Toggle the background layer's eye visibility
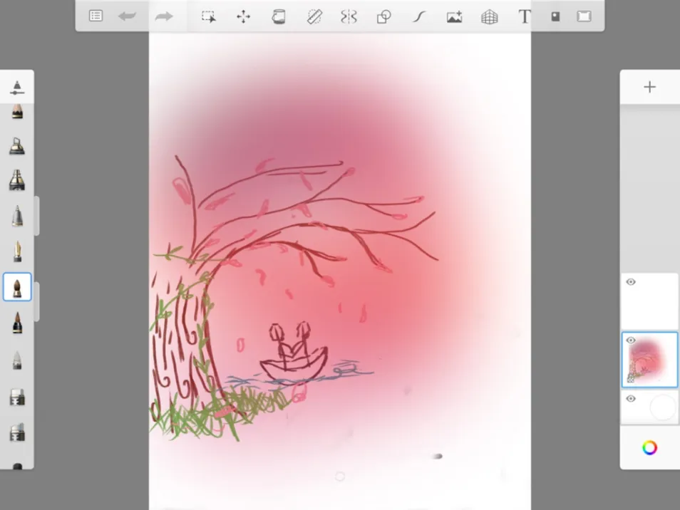The width and height of the screenshot is (680, 510). (x=631, y=399)
